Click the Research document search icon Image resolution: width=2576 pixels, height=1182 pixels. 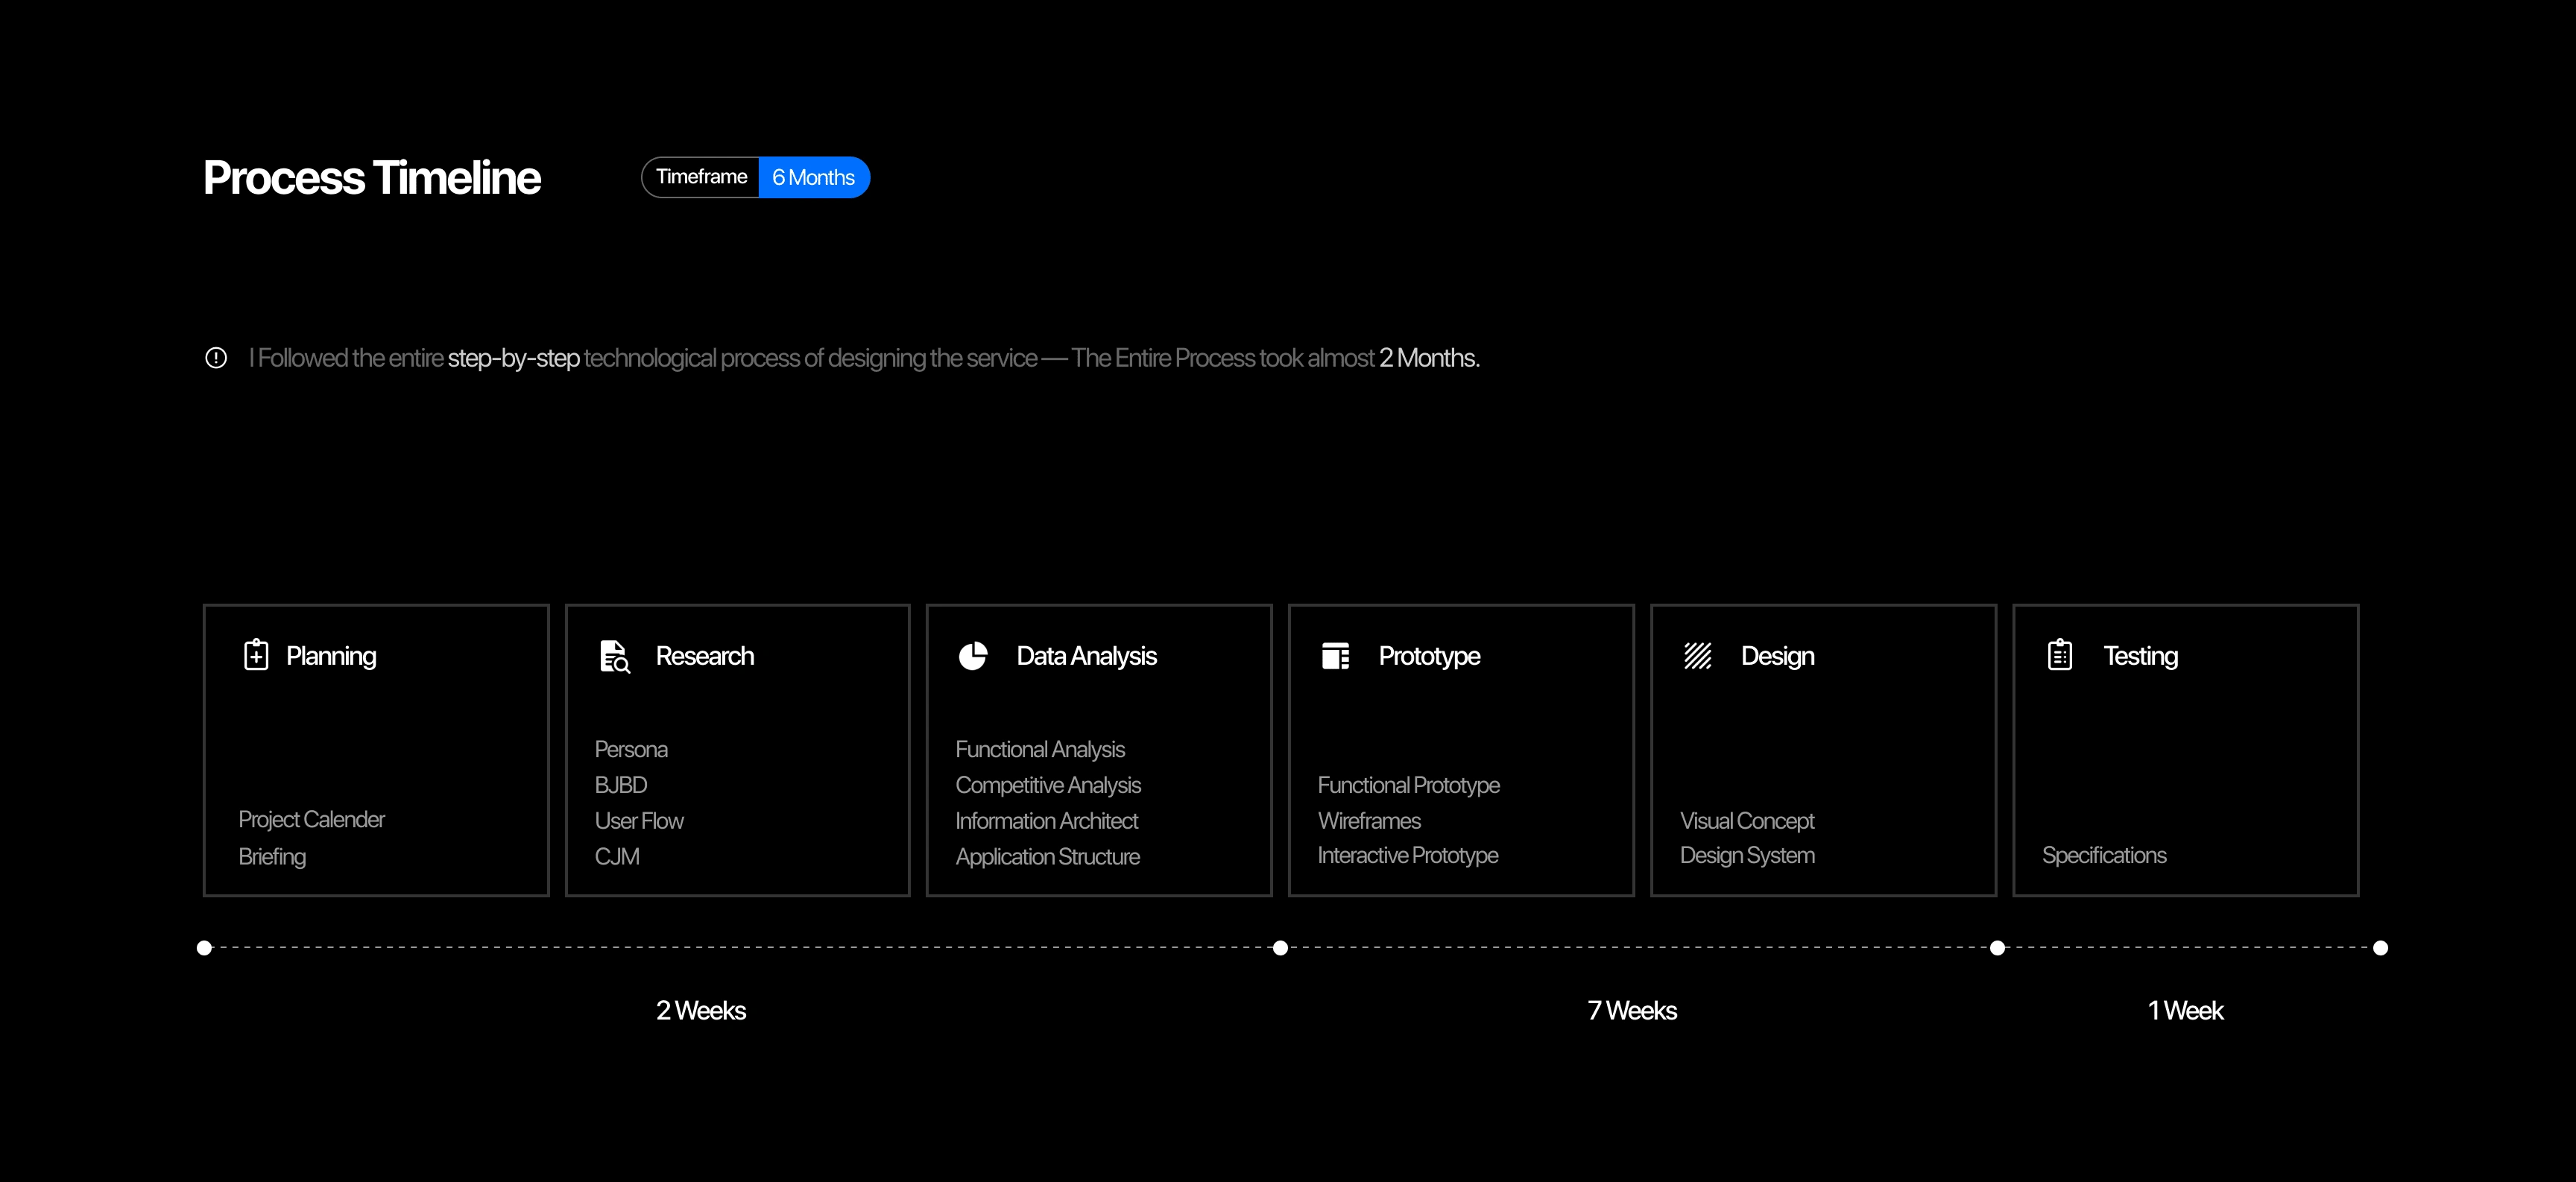tap(614, 656)
